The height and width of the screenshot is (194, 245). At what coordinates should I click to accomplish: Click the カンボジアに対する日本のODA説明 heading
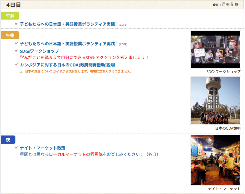pyautogui.click(x=67, y=65)
